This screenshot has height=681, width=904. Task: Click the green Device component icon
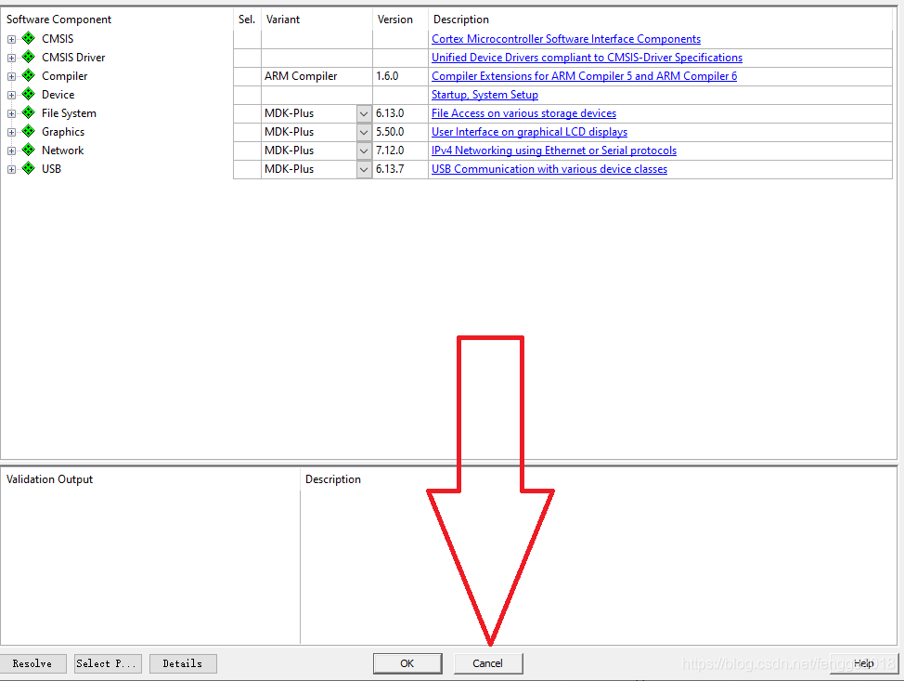(x=28, y=94)
